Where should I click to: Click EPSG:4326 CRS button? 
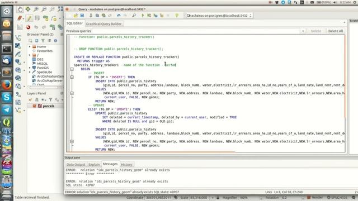[338, 197]
